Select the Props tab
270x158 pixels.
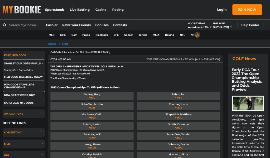[x=86, y=35]
